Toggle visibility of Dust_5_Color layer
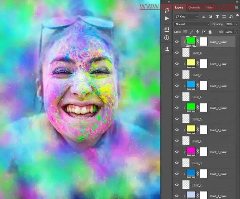Viewport: 240px width, 199px height. (177, 108)
